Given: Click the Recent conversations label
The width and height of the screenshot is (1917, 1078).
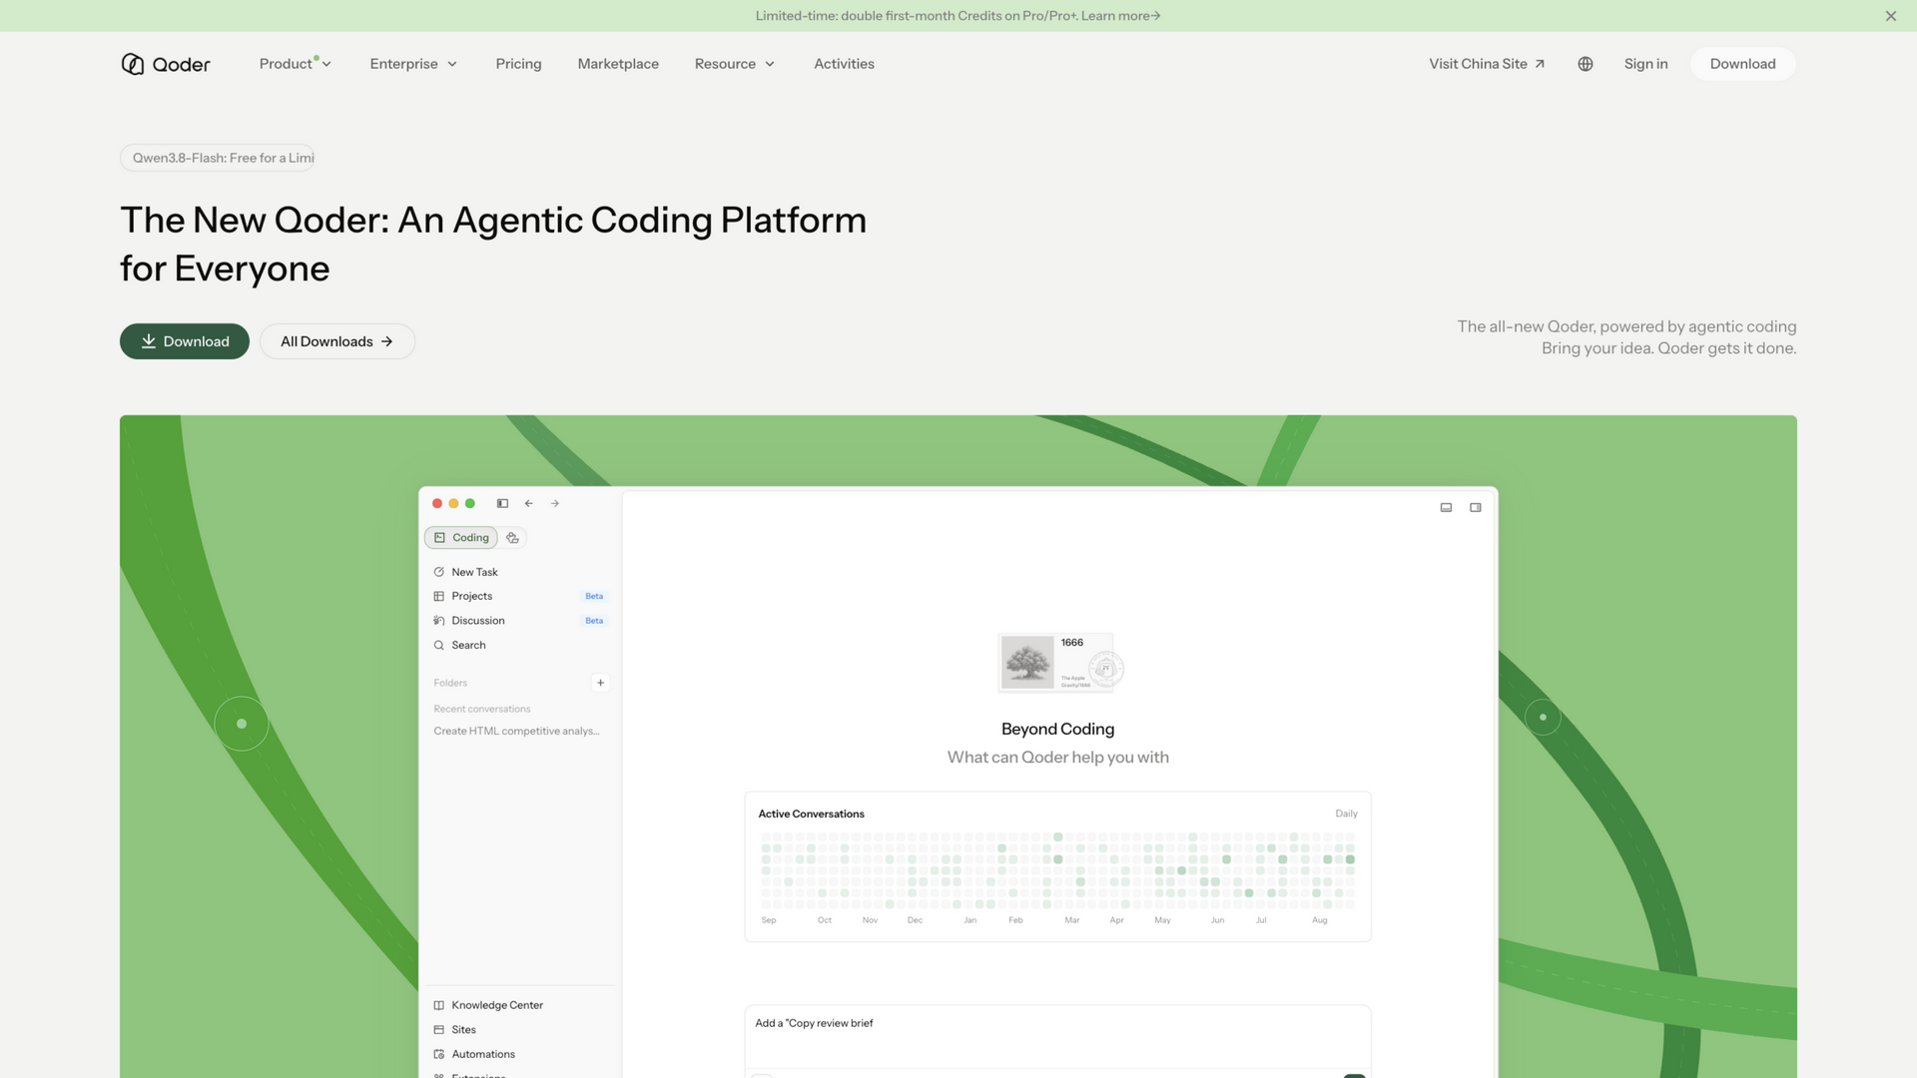Looking at the screenshot, I should pos(482,709).
